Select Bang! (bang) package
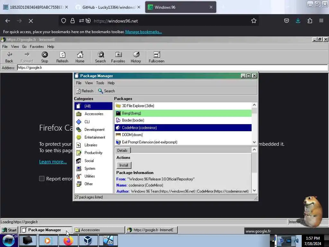The height and width of the screenshot is (247, 329). pyautogui.click(x=183, y=113)
